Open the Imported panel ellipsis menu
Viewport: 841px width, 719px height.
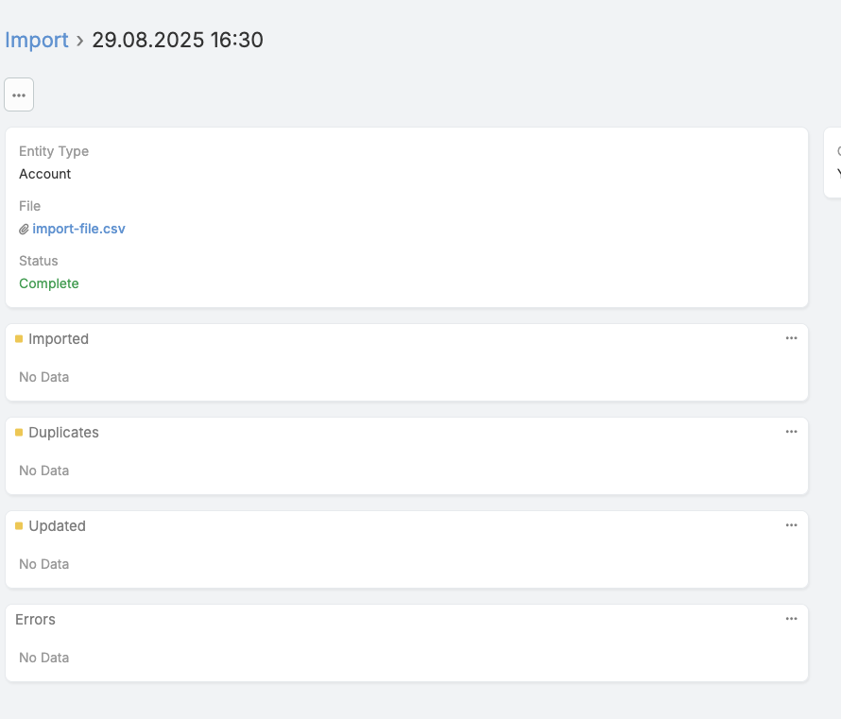coord(791,338)
